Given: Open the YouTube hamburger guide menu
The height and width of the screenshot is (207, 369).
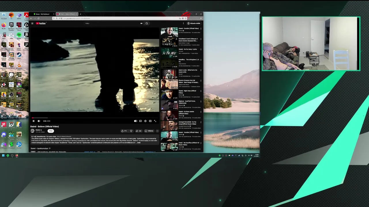Looking at the screenshot, I should click(32, 23).
